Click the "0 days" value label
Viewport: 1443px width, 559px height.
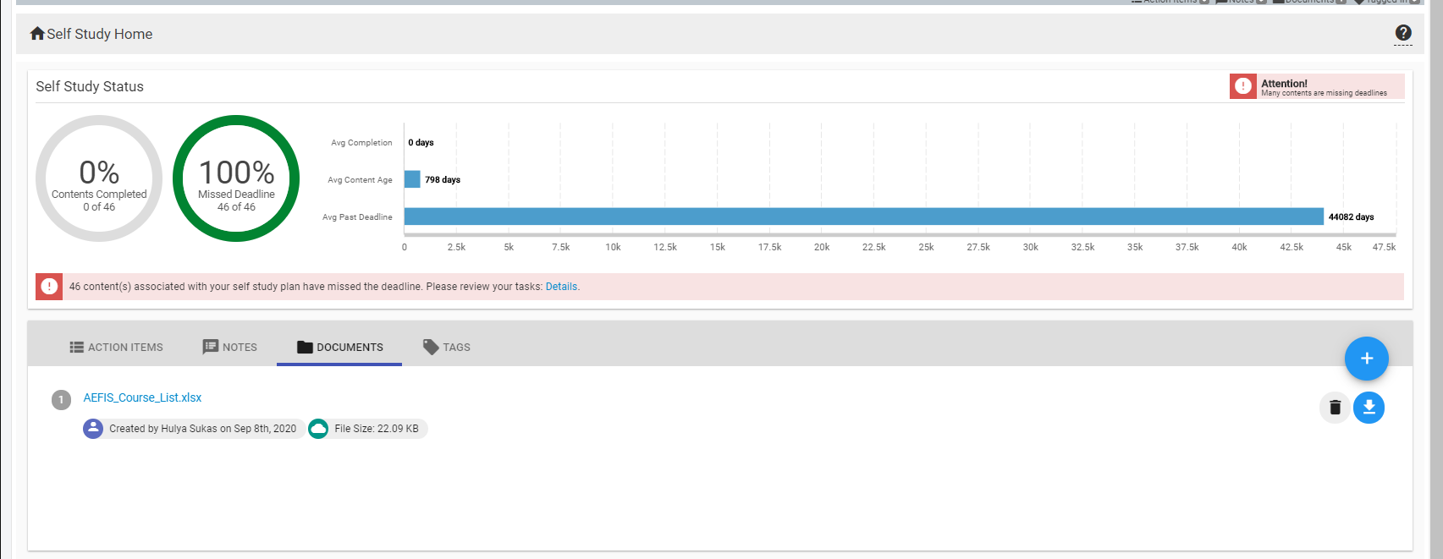(x=421, y=143)
